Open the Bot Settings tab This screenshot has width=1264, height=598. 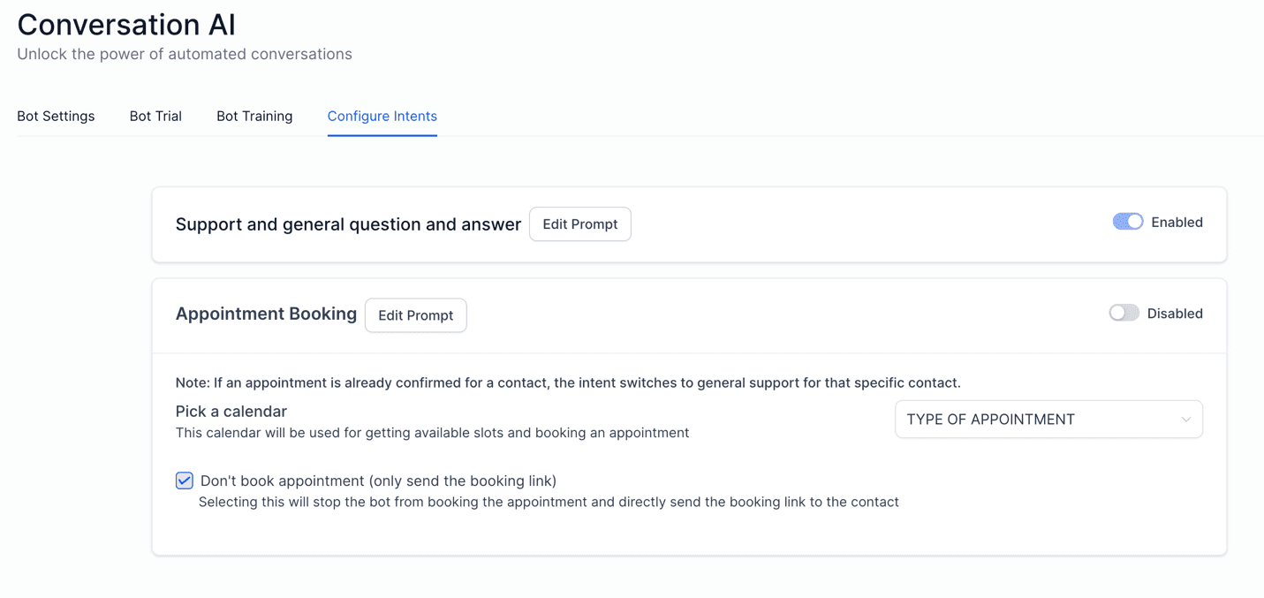(56, 116)
